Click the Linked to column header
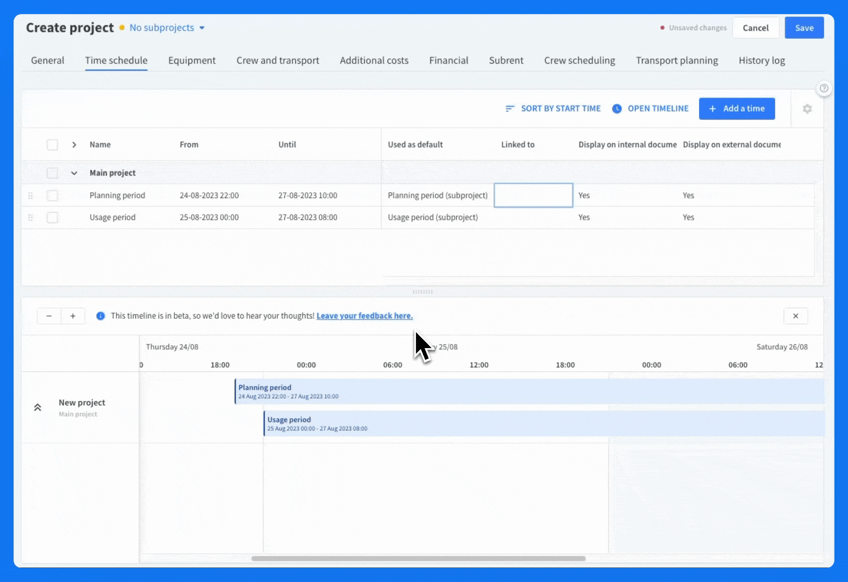The image size is (848, 582). pos(518,144)
